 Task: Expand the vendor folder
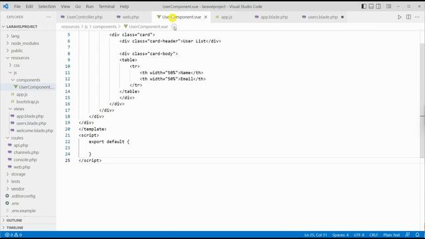[18, 189]
